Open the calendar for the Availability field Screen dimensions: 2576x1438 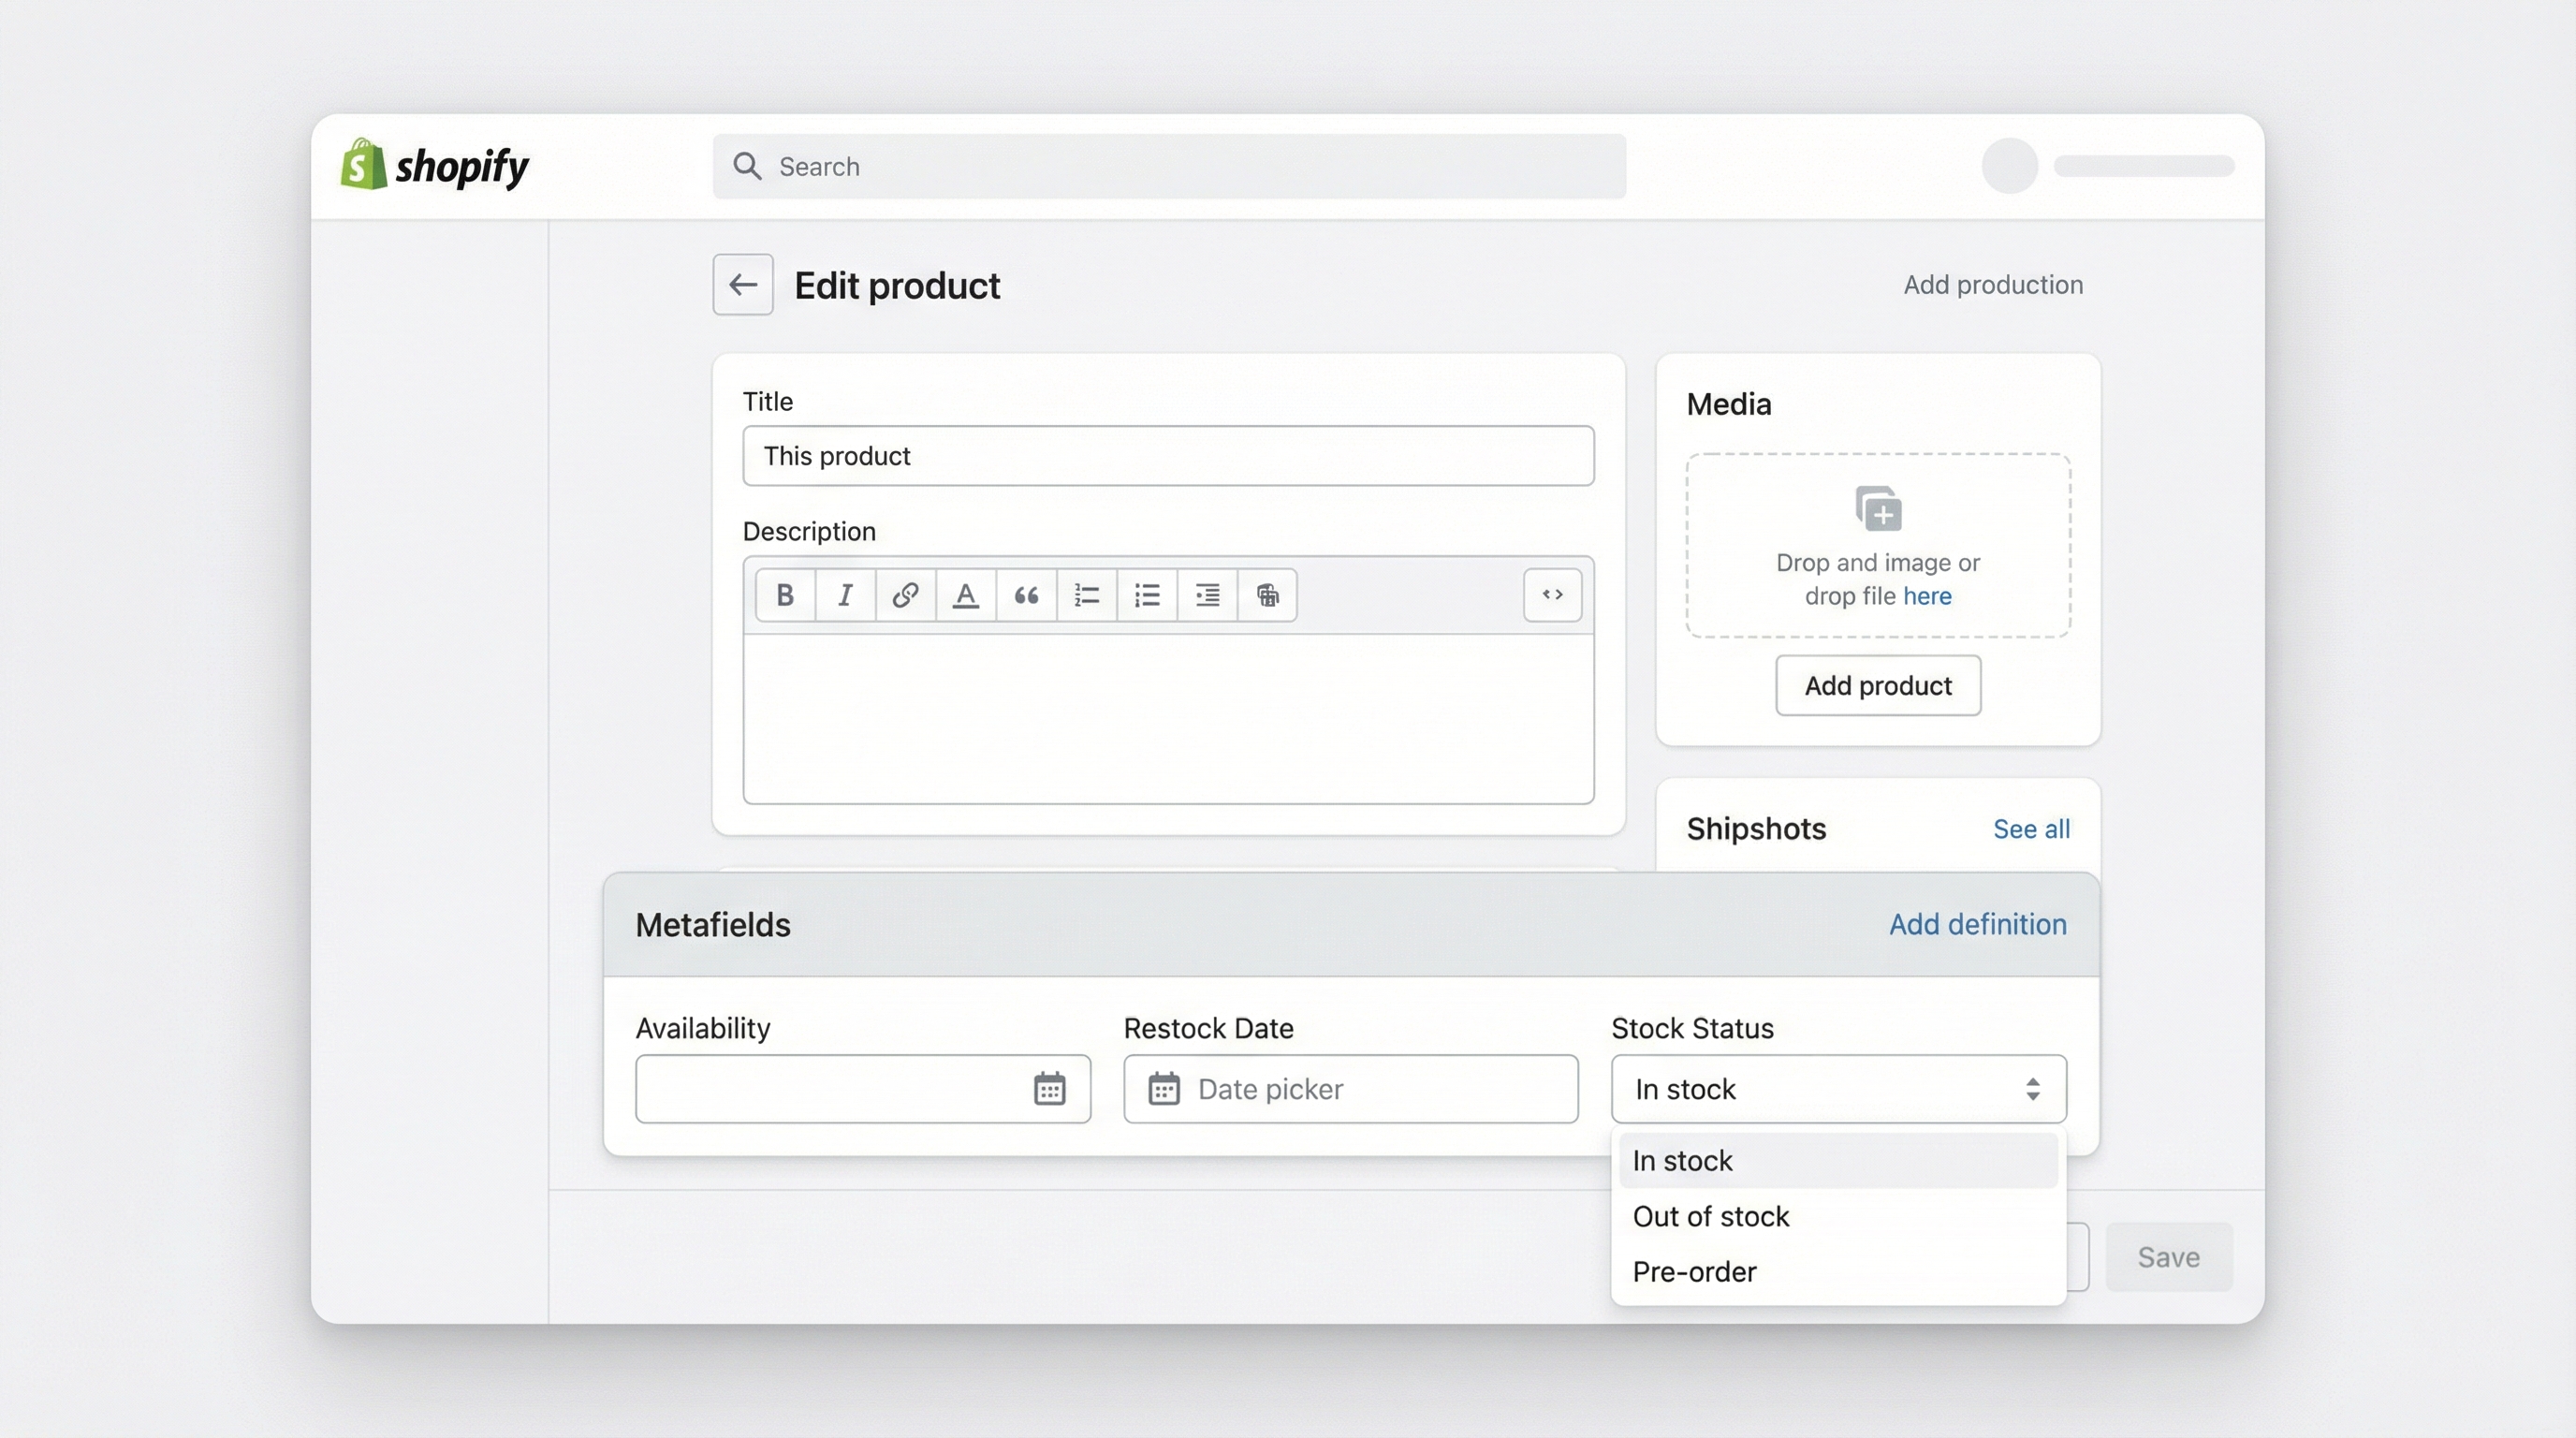(x=1049, y=1089)
